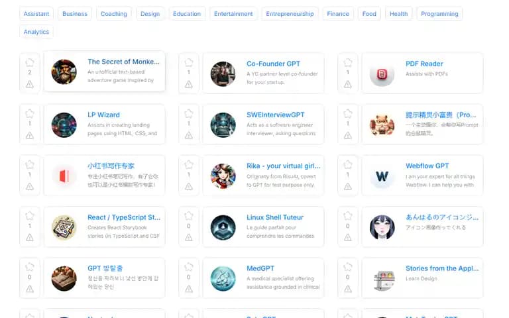Click the 'Learn Design' description text
This screenshot has width=509, height=318.
pos(422,278)
